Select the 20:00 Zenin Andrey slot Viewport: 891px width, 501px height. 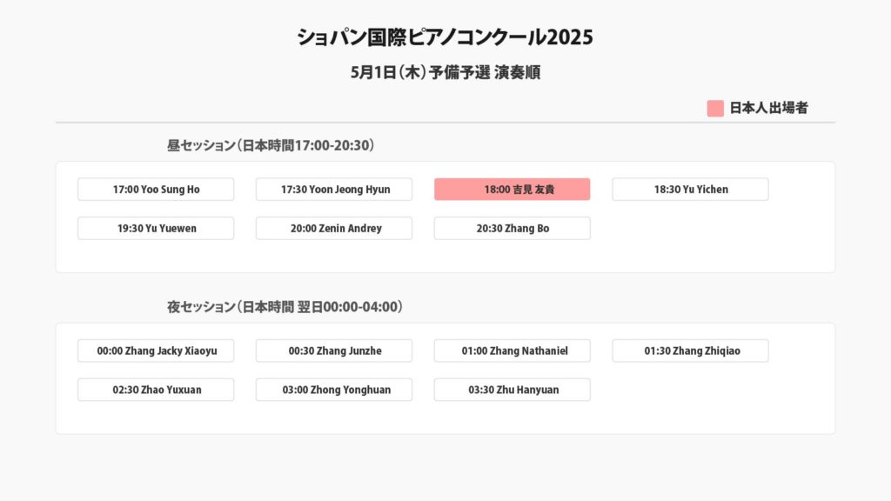click(x=334, y=229)
